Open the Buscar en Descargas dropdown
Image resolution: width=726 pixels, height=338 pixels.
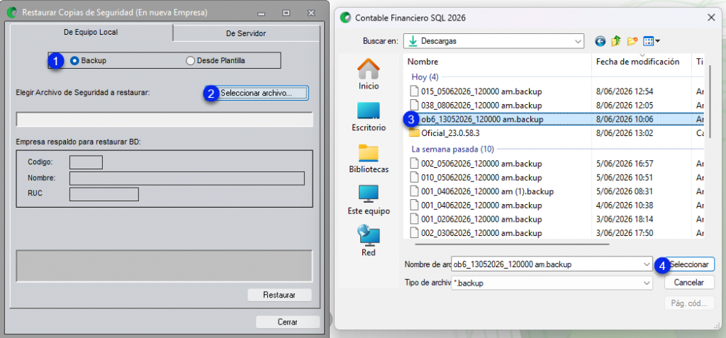(x=493, y=41)
